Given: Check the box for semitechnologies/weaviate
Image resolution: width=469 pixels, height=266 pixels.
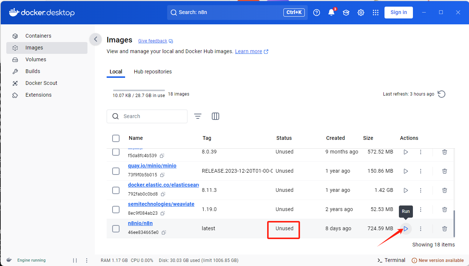Looking at the screenshot, I should (x=116, y=210).
